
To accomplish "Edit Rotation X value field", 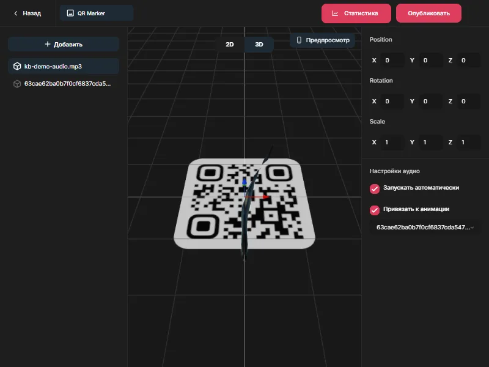I will click(x=393, y=101).
